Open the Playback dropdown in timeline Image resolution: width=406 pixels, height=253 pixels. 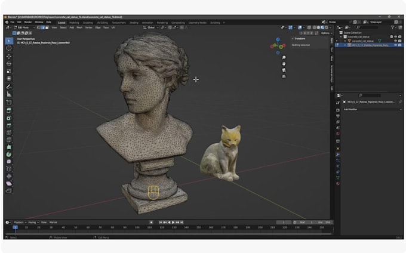tap(20, 223)
